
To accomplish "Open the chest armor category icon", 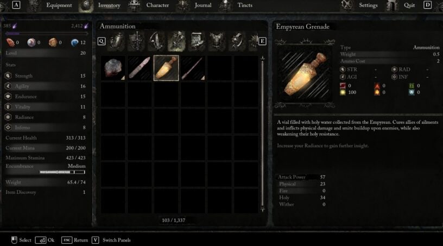I will [x=217, y=41].
